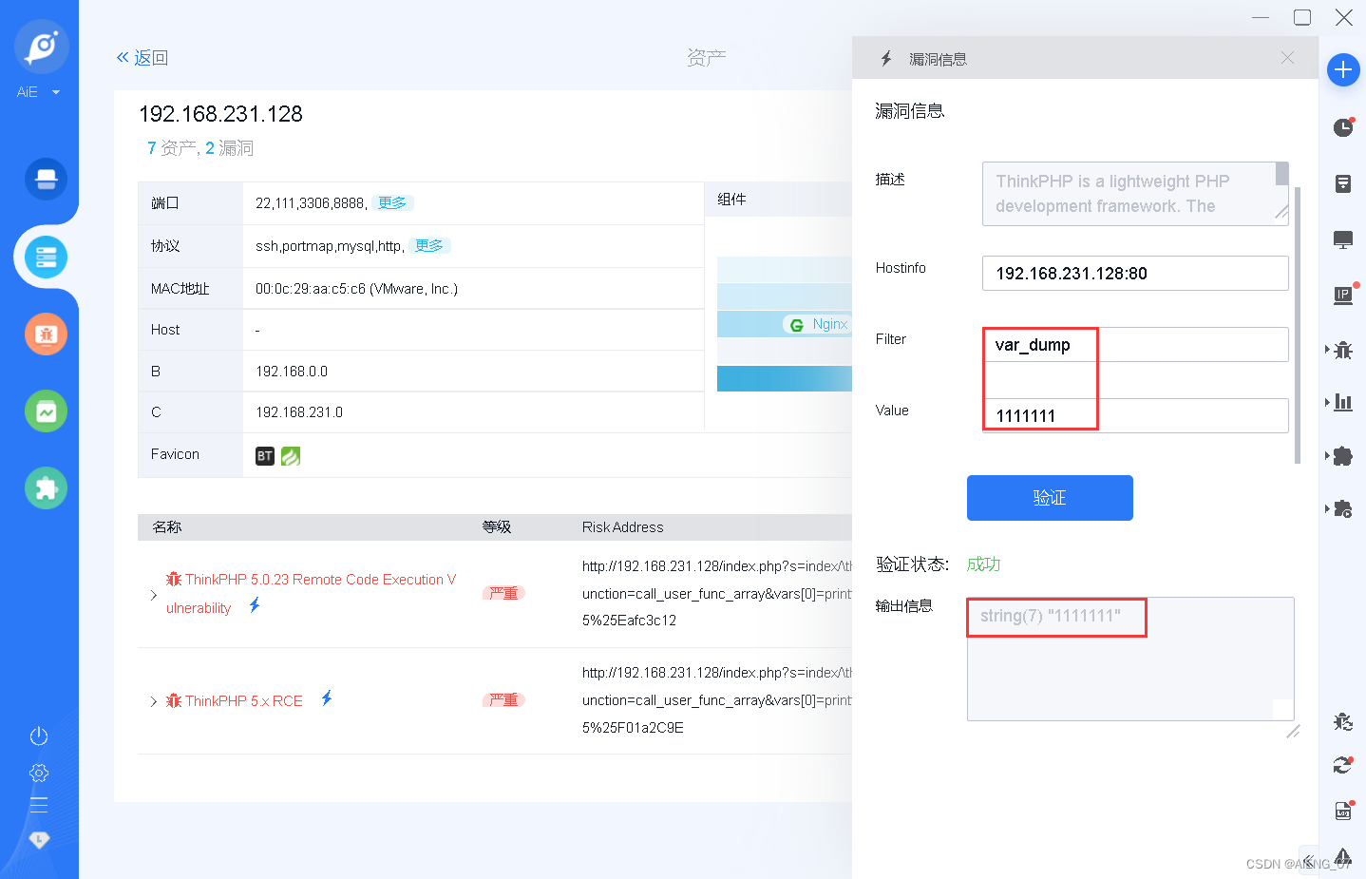Screen dimensions: 1366x879
Task: Click the 名称 column header
Action: pos(167,527)
